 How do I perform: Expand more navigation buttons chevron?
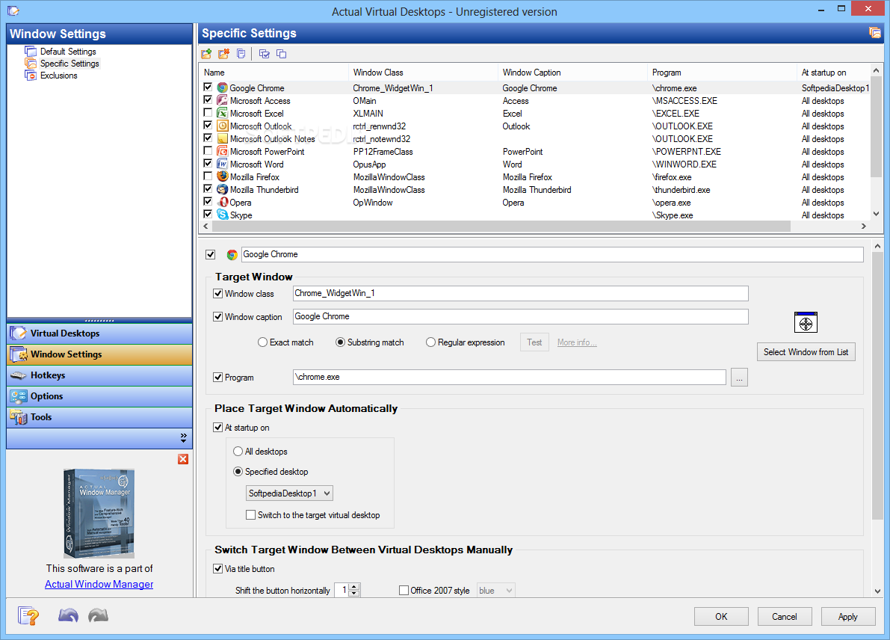[x=183, y=438]
